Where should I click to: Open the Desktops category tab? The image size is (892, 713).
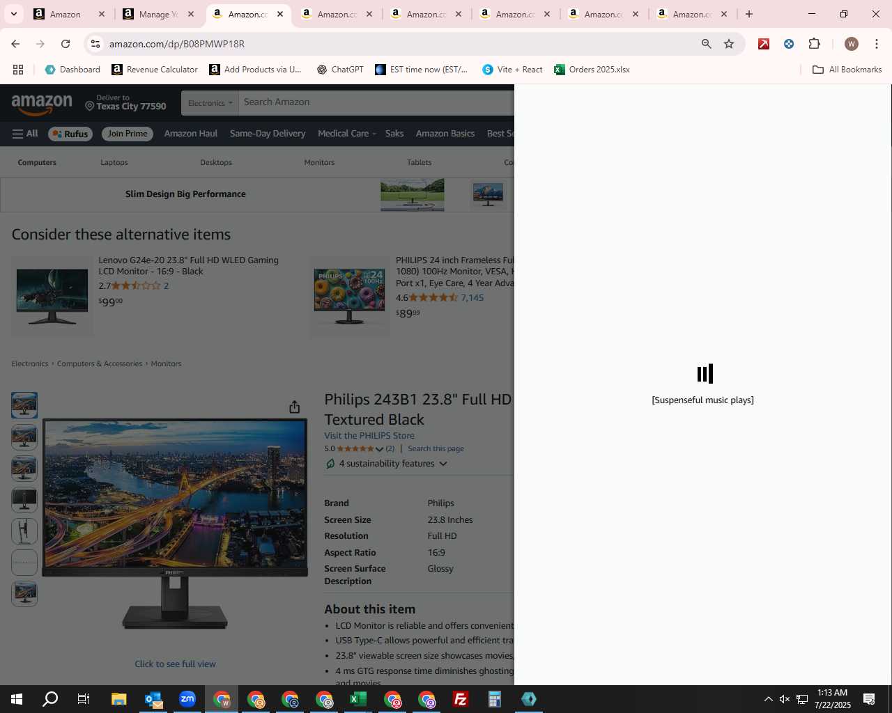(216, 162)
